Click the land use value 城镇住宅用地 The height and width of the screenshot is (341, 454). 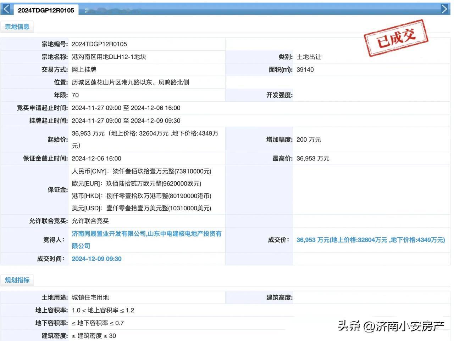(x=90, y=297)
